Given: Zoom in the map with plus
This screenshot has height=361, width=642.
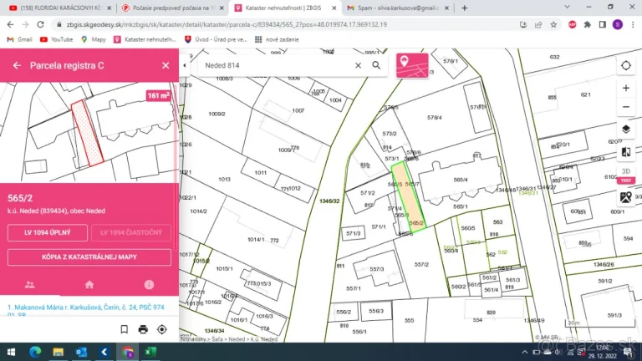Looking at the screenshot, I should pos(625,88).
